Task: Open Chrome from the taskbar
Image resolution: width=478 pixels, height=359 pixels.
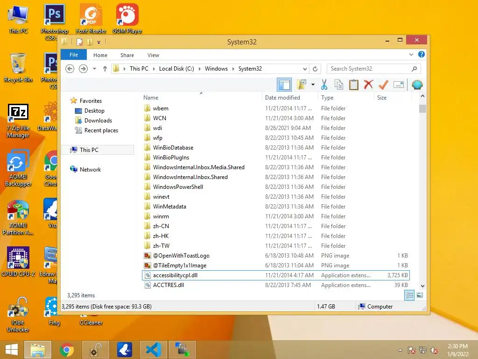Action: (x=67, y=350)
